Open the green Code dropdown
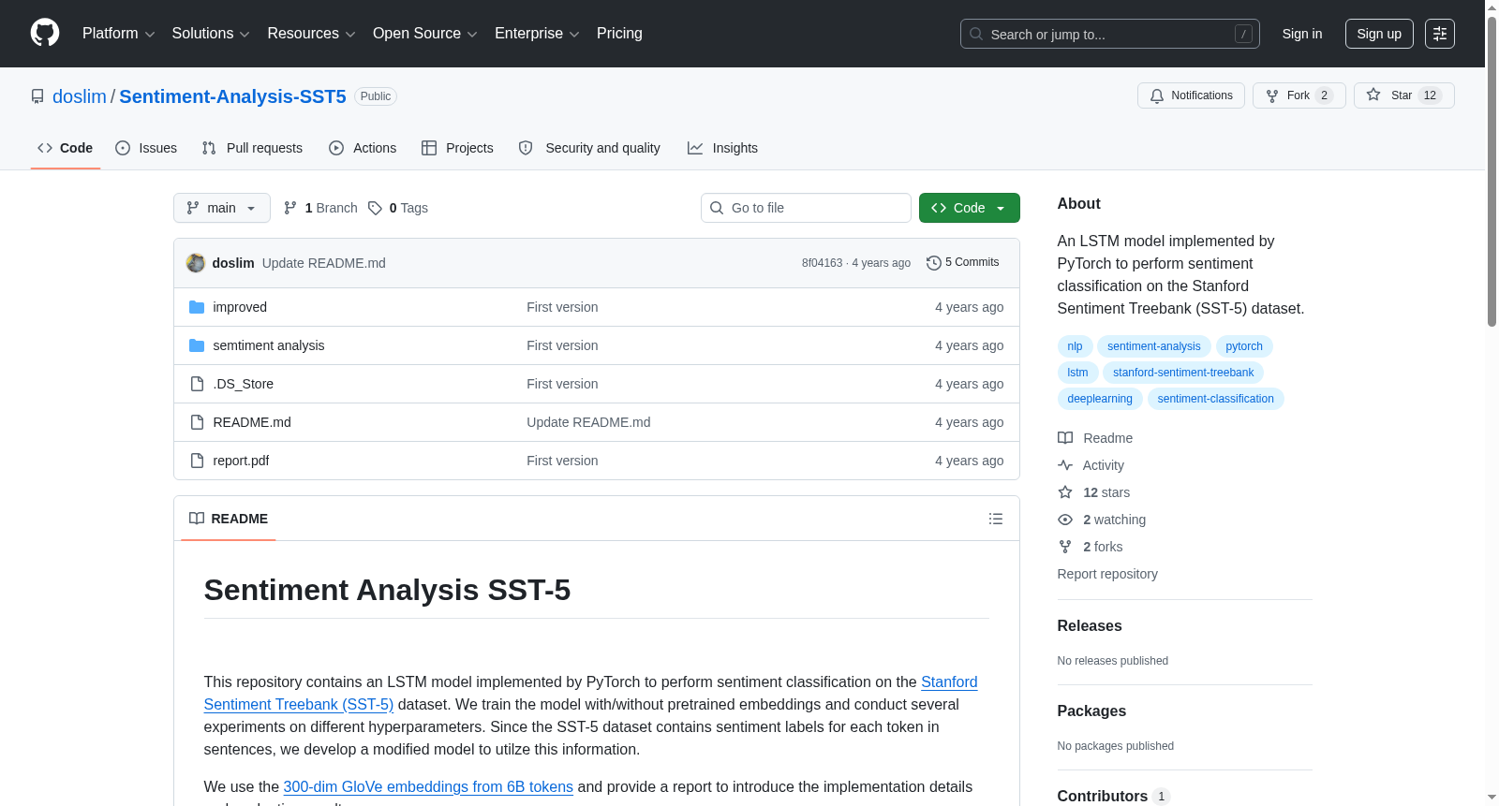The height and width of the screenshot is (806, 1499). [x=969, y=208]
